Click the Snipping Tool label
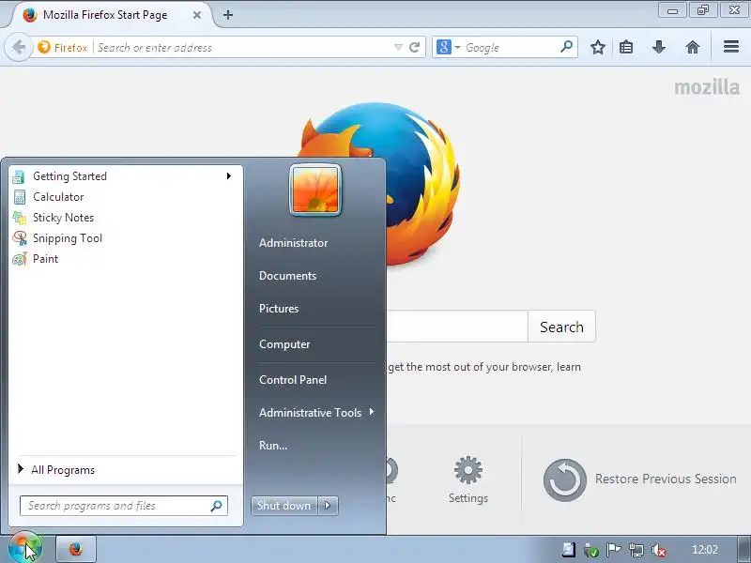Screen dimensions: 751x563 pyautogui.click(x=68, y=238)
